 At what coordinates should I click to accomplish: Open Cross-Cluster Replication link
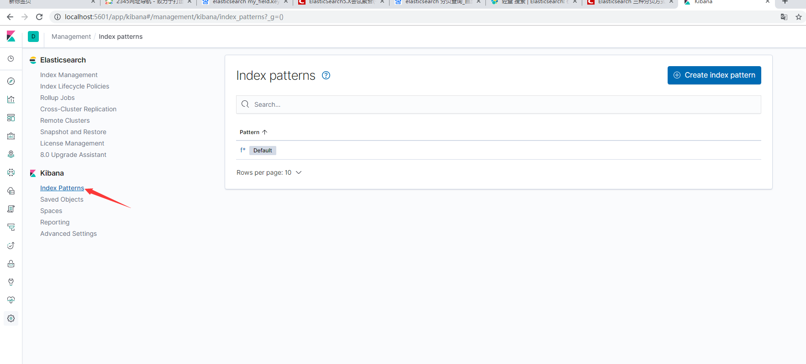pyautogui.click(x=78, y=109)
